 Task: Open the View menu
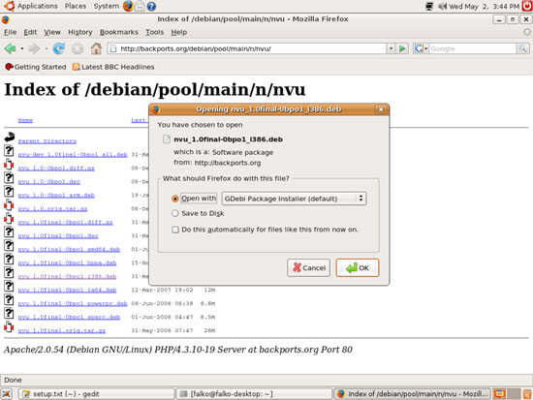coord(52,32)
